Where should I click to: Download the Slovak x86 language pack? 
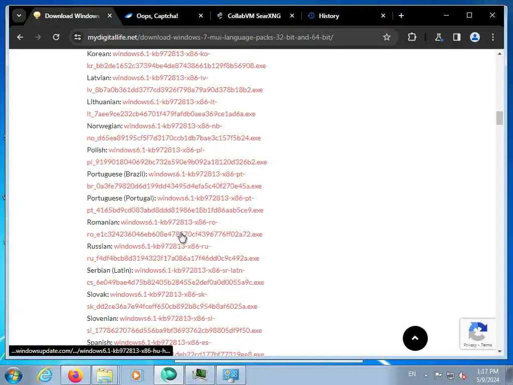click(172, 300)
